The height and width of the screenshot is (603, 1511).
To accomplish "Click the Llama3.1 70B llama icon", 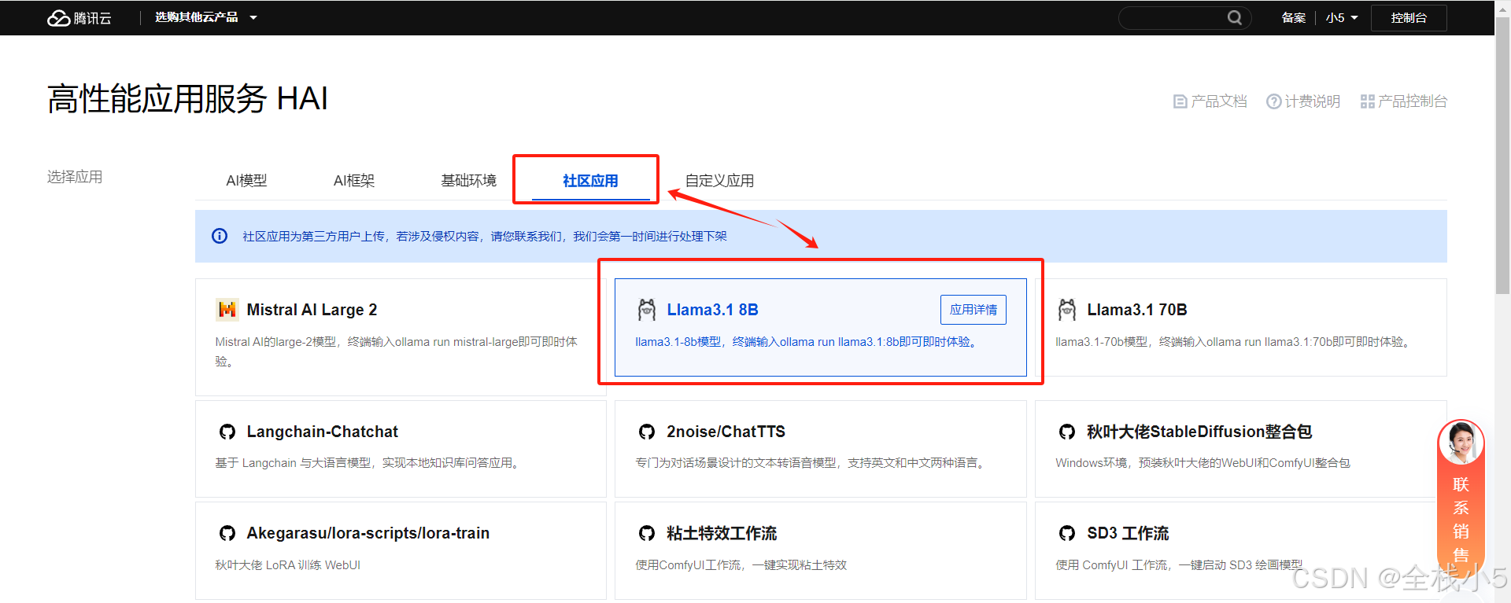I will pyautogui.click(x=1067, y=310).
